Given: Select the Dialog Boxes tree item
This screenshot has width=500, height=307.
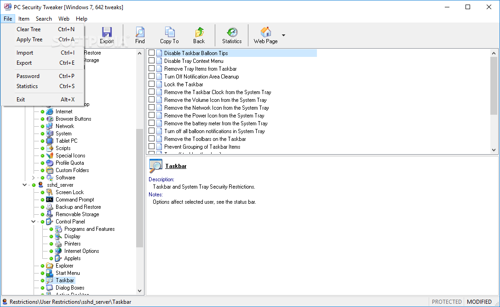Looking at the screenshot, I should point(70,288).
